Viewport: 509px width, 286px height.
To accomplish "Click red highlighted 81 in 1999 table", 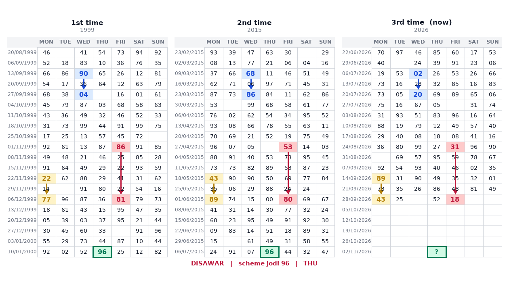I will (x=121, y=199).
